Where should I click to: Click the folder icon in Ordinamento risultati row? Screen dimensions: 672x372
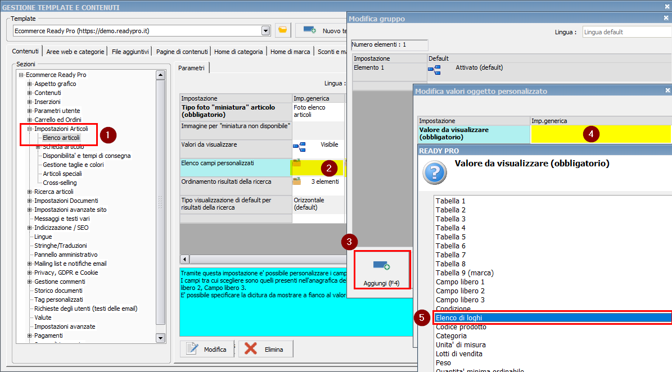[x=297, y=182]
